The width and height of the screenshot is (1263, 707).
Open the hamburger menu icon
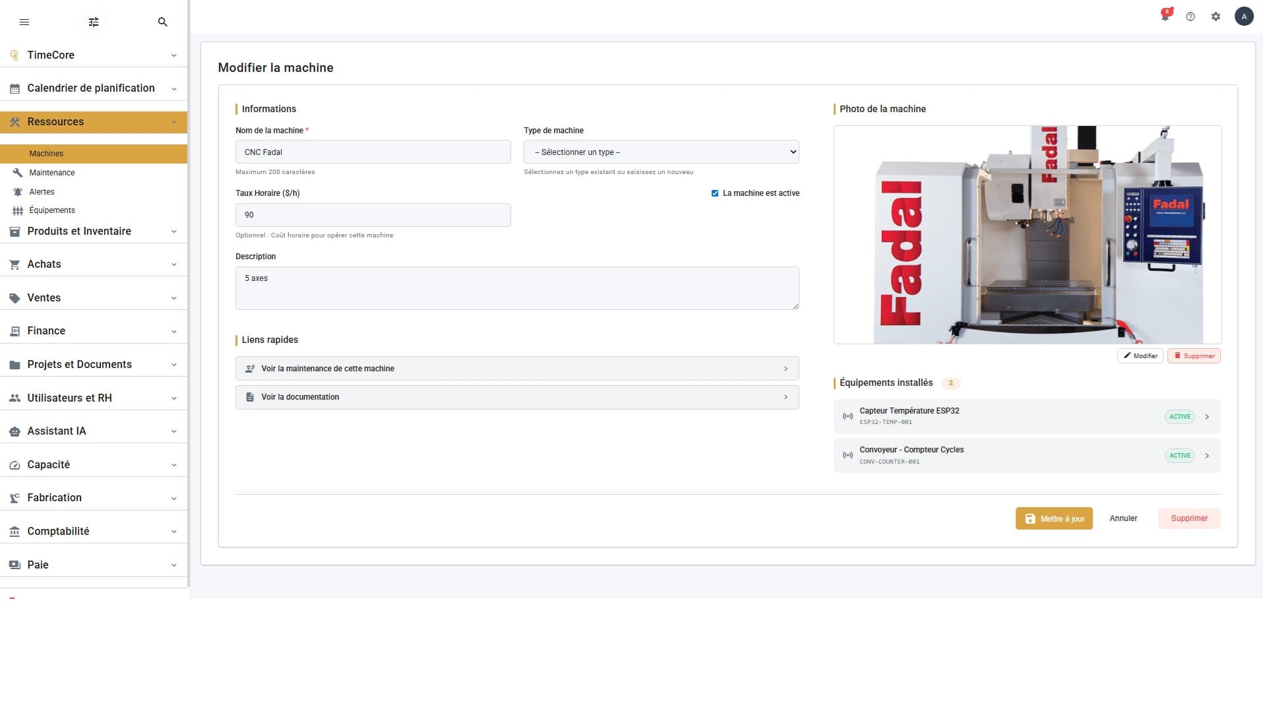(x=24, y=22)
